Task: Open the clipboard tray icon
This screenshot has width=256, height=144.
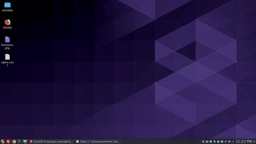Action: point(218,142)
